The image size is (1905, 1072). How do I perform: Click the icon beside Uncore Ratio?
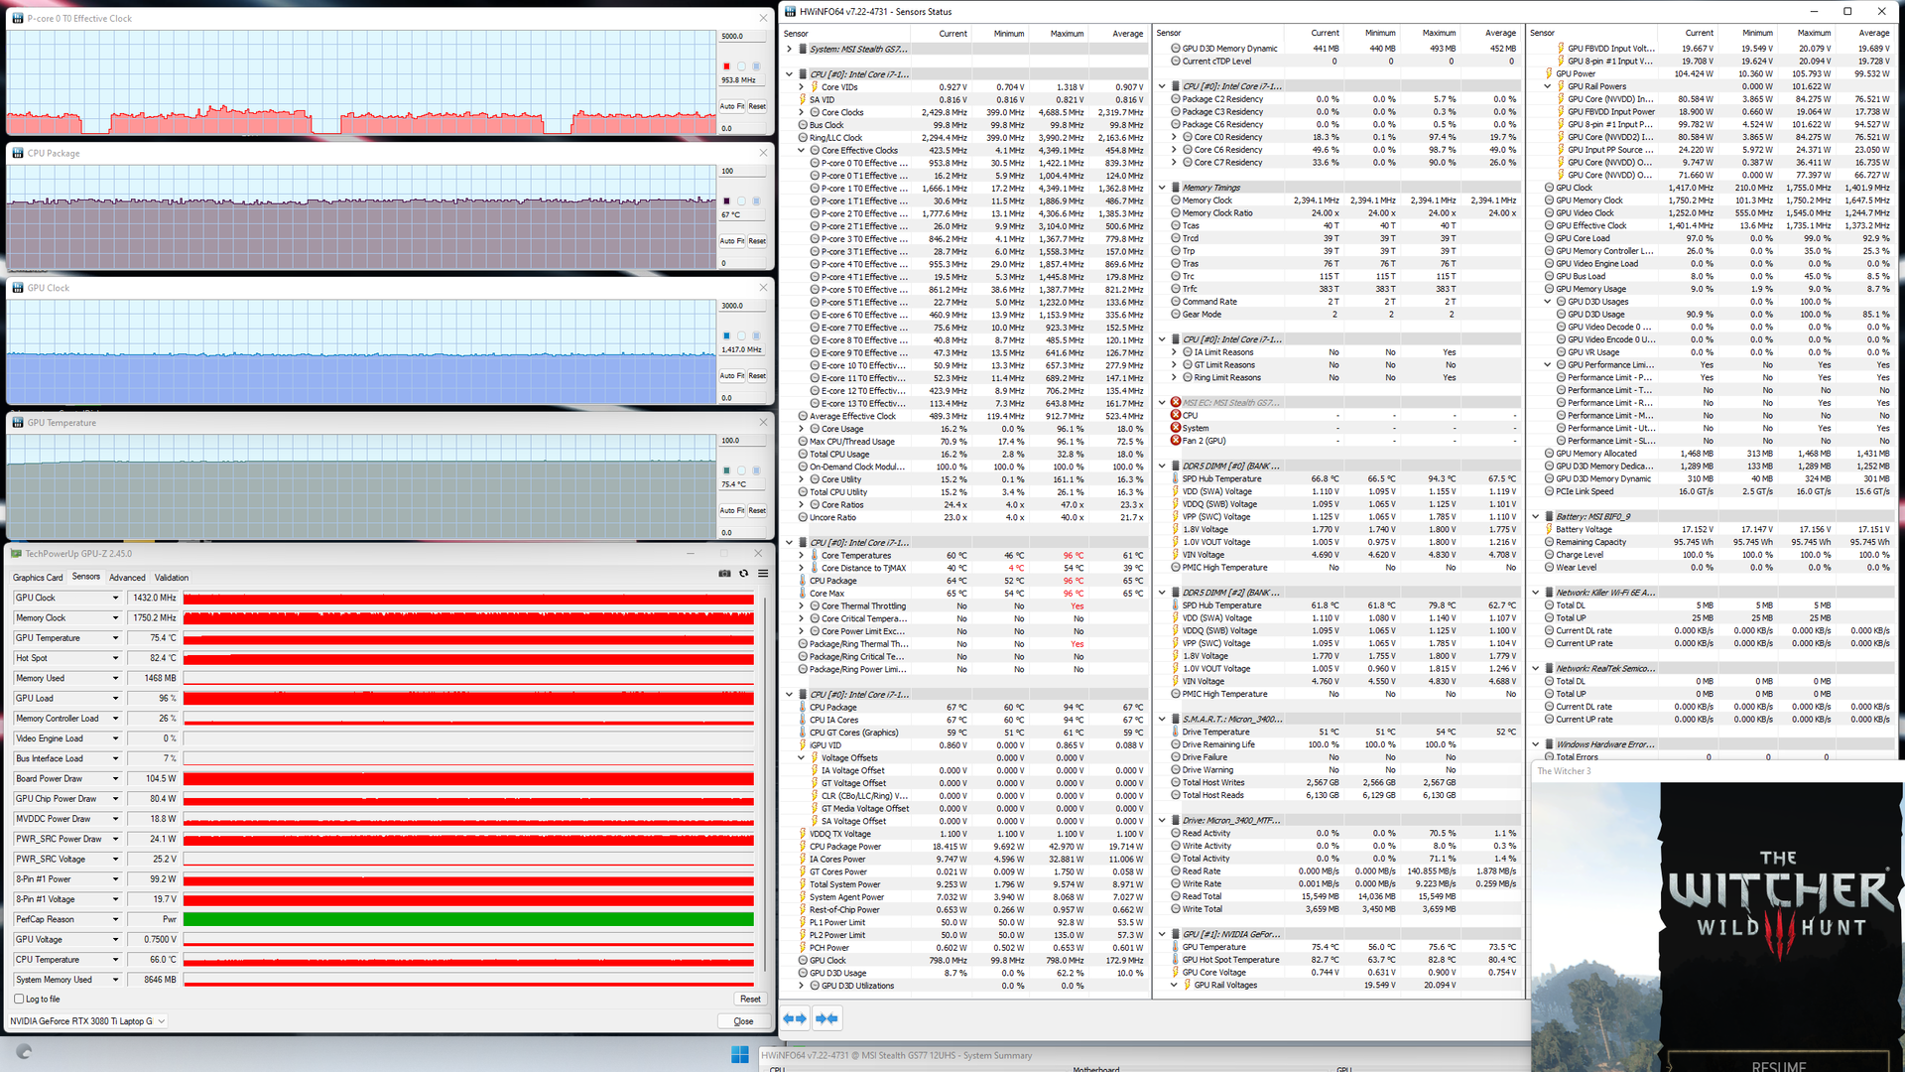(x=803, y=517)
